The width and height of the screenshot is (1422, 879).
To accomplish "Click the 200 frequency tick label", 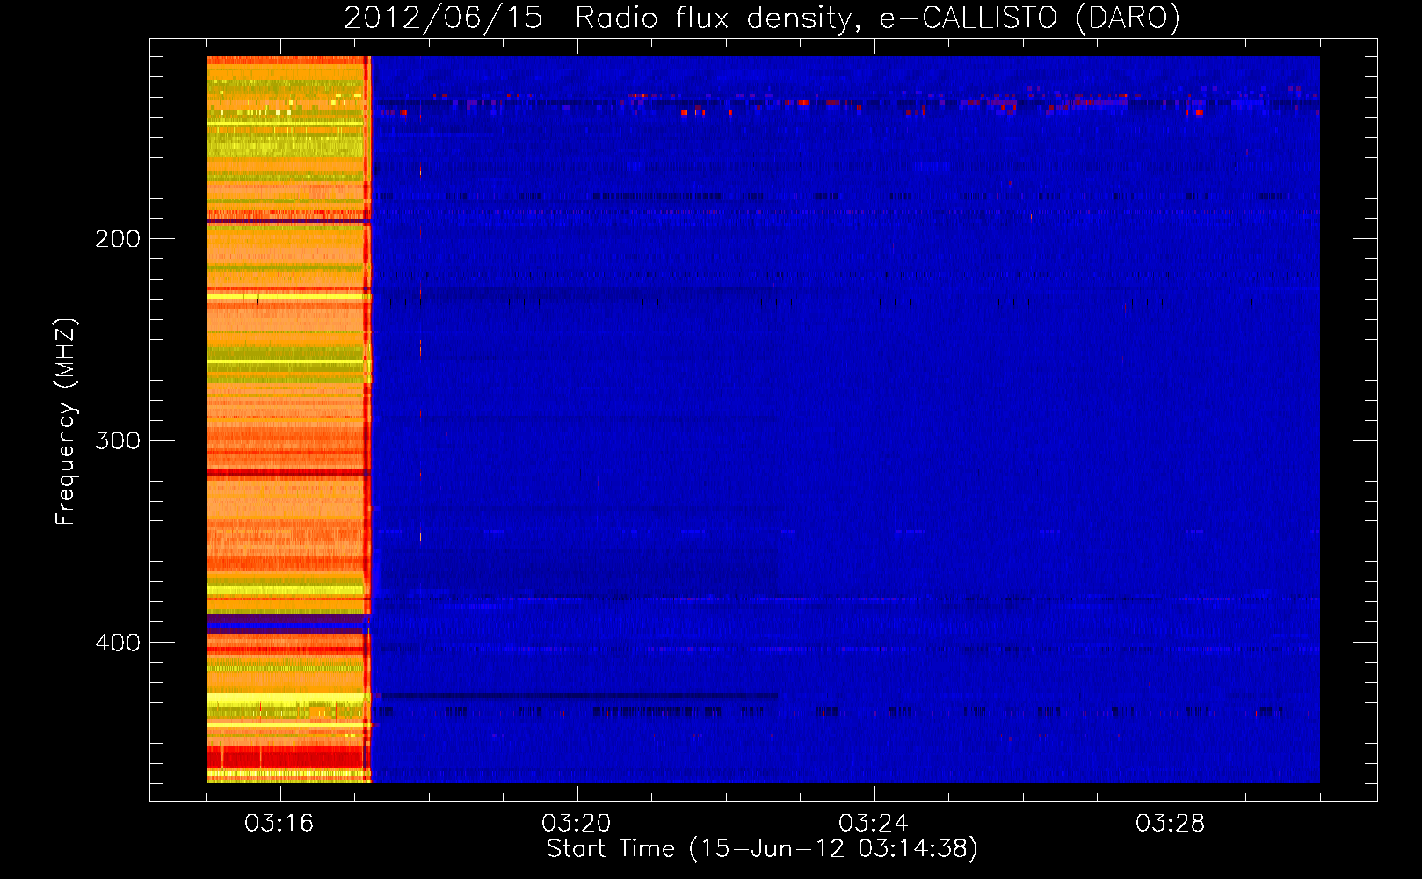I will (118, 239).
